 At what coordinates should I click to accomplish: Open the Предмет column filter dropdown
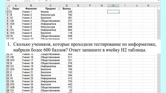coord(59,9)
